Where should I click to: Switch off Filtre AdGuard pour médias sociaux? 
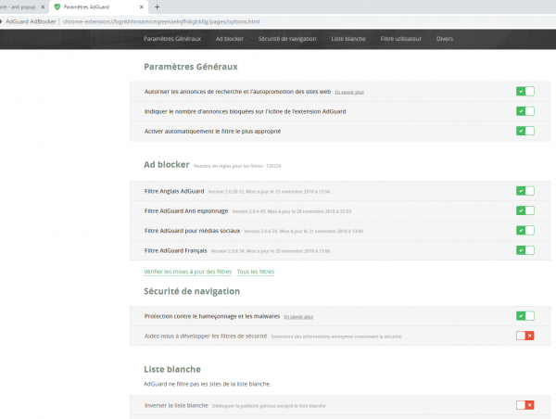tap(524, 230)
